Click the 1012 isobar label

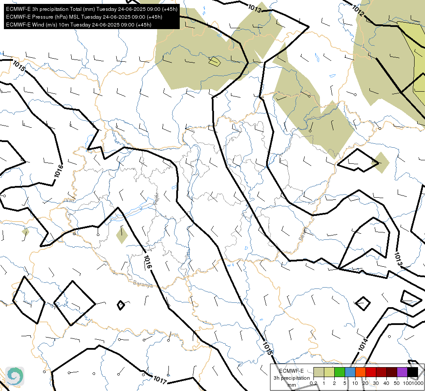pos(358,10)
